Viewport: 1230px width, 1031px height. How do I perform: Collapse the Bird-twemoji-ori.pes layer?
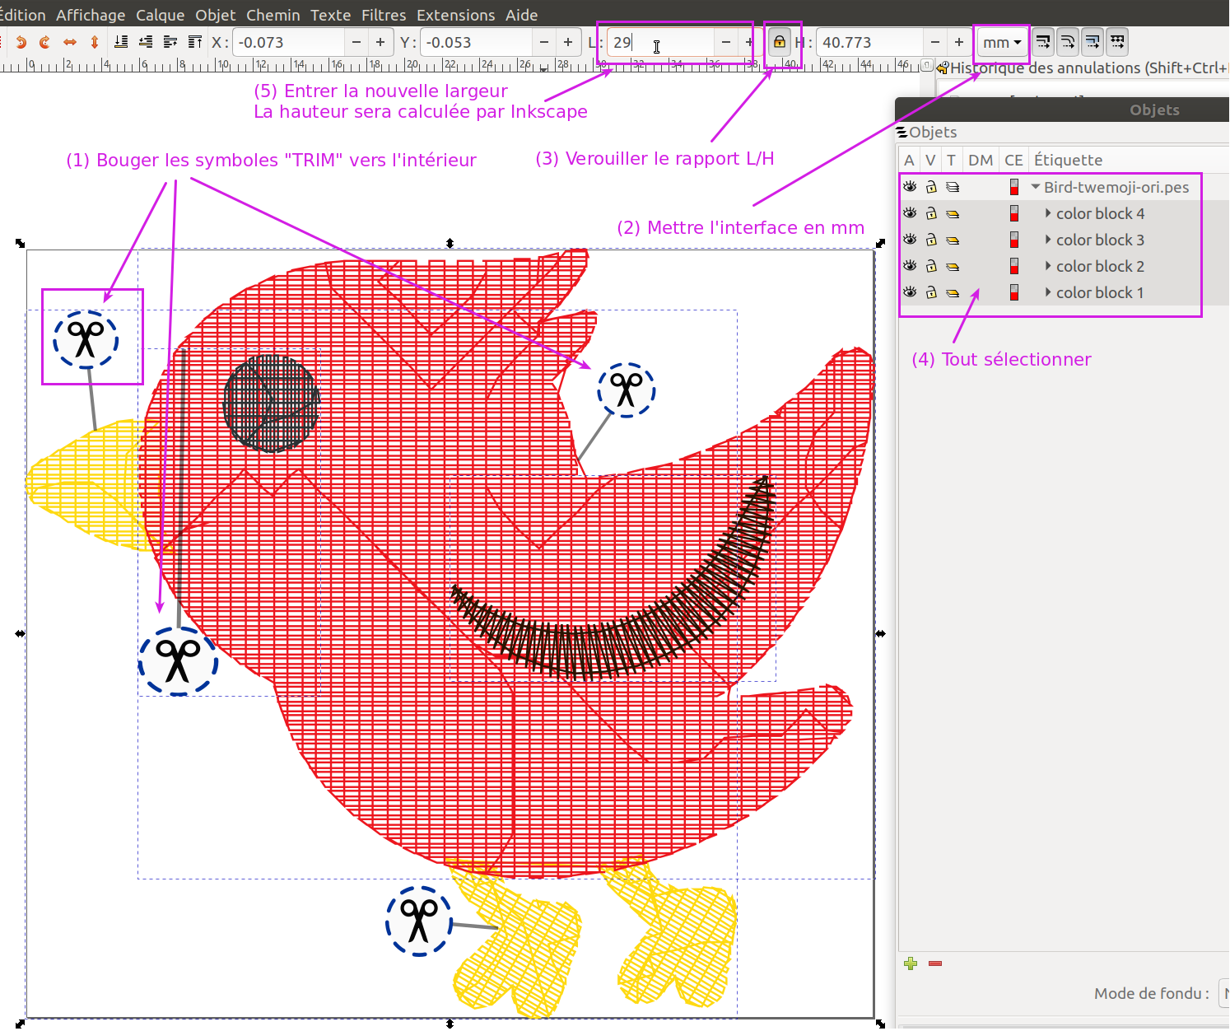1036,187
